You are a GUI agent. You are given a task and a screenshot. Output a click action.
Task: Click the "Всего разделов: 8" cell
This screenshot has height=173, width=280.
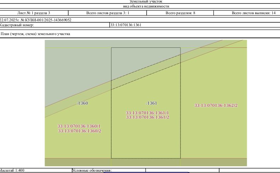[x=180, y=13]
